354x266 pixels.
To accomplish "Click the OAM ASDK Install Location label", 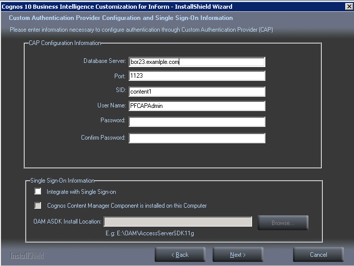I will [67, 221].
